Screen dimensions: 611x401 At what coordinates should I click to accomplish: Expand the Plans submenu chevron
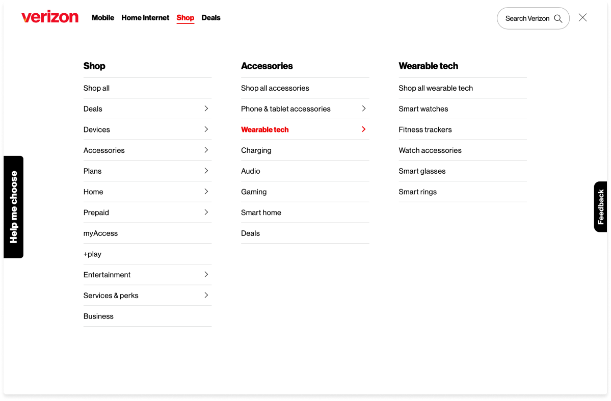[x=206, y=171]
